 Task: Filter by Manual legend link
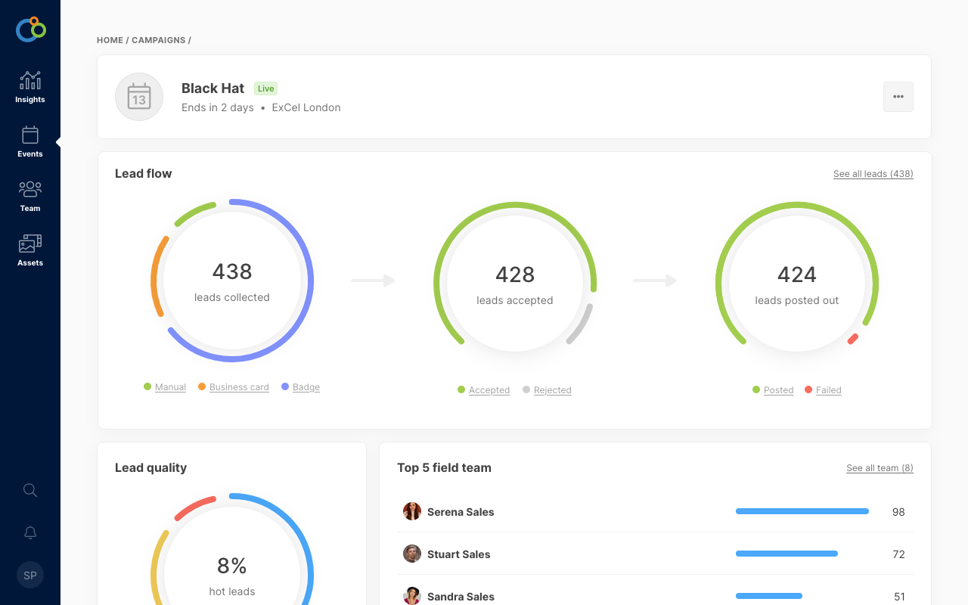click(170, 387)
